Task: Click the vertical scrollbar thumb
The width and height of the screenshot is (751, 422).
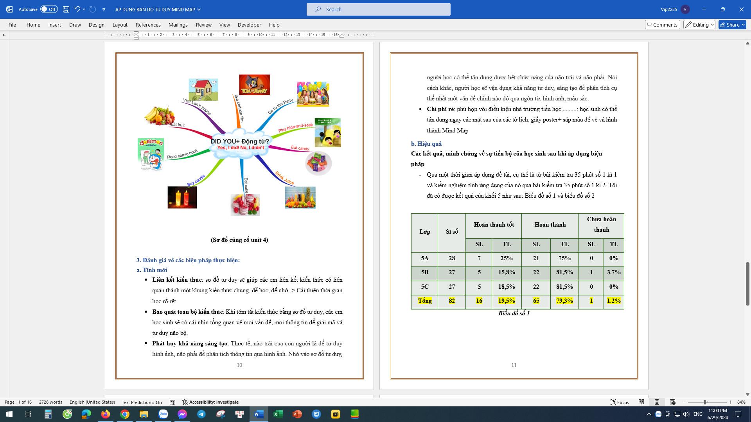Action: pos(747,284)
